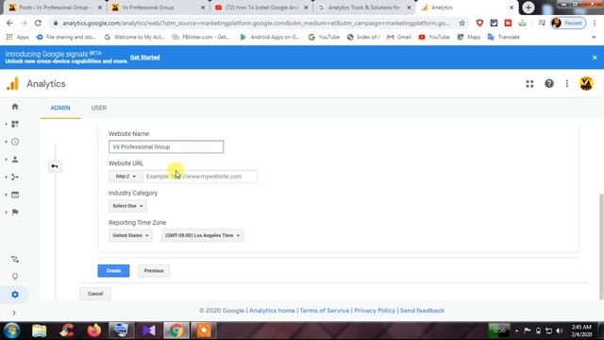Viewport: 604px width, 340px height.
Task: Click the Send feedback footer link
Action: pos(422,311)
